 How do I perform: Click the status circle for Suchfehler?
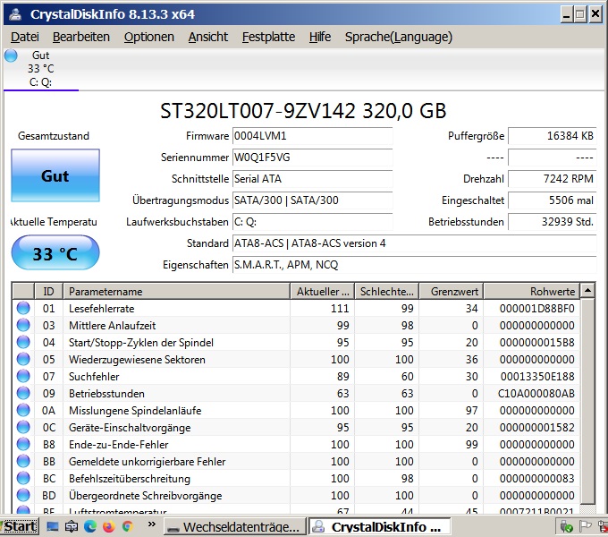point(23,377)
